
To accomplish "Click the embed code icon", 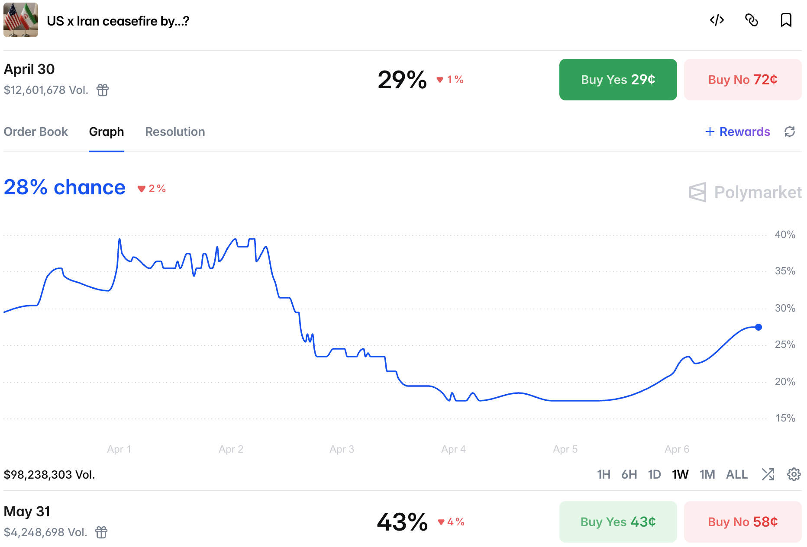I will [717, 20].
